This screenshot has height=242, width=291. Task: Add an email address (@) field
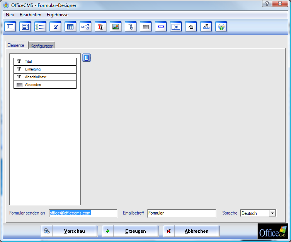(x=176, y=27)
